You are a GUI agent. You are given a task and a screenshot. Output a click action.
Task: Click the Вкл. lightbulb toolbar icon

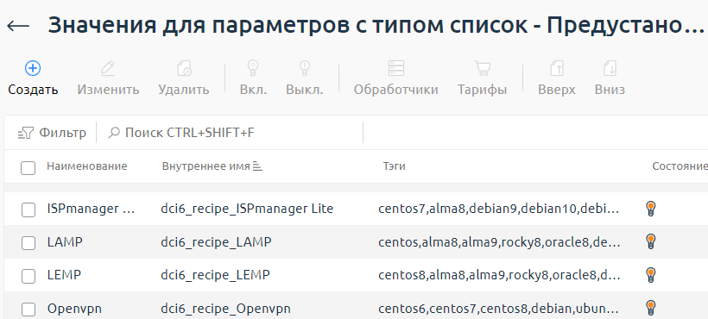pos(253,68)
